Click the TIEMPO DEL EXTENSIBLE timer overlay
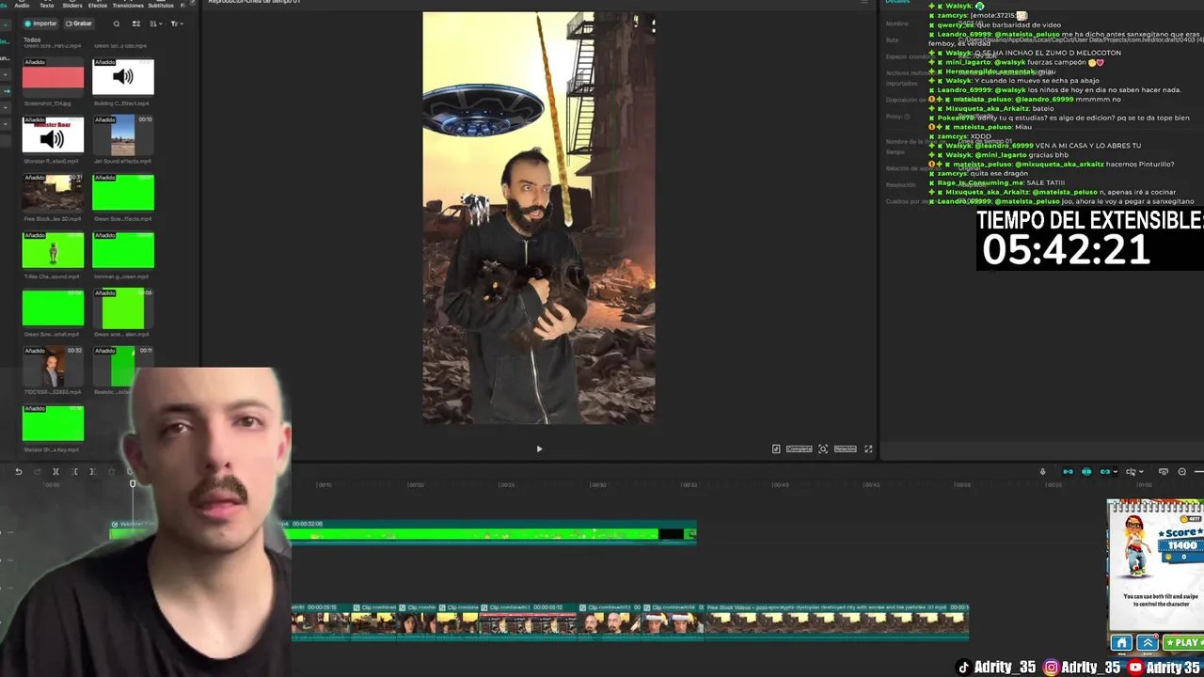This screenshot has height=677, width=1204. click(x=1090, y=238)
